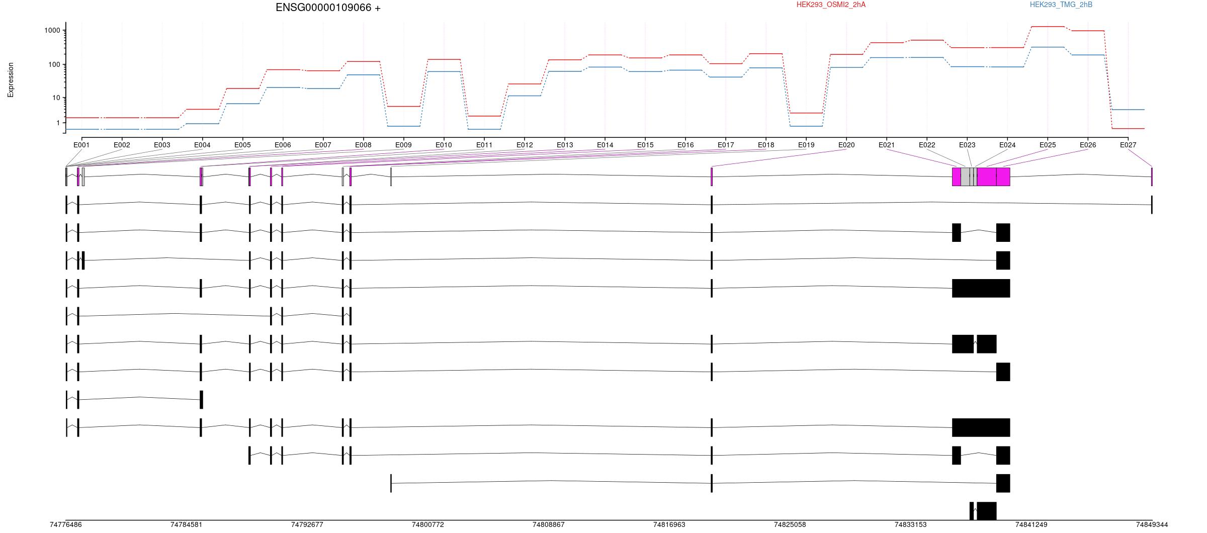The width and height of the screenshot is (1207, 533).
Task: Click exon label E019
Action: click(806, 145)
